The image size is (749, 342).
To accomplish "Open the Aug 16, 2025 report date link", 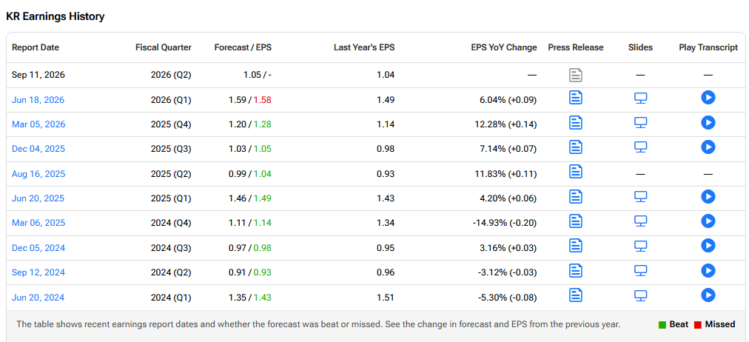I will coord(38,174).
